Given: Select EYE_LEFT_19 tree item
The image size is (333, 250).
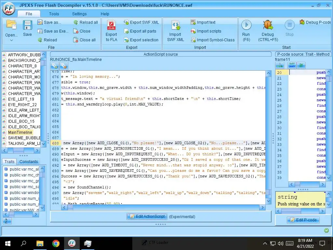Looking at the screenshot, I should coord(21,99).
